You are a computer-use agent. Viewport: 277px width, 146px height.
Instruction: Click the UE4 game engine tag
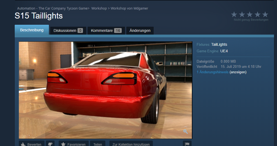(224, 51)
